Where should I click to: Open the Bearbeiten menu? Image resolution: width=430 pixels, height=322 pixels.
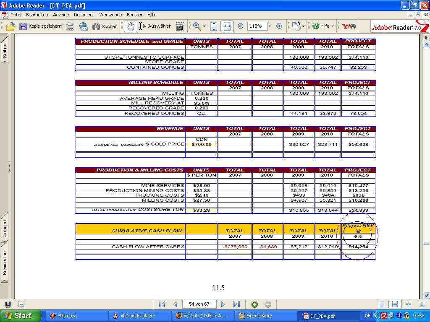pos(37,15)
